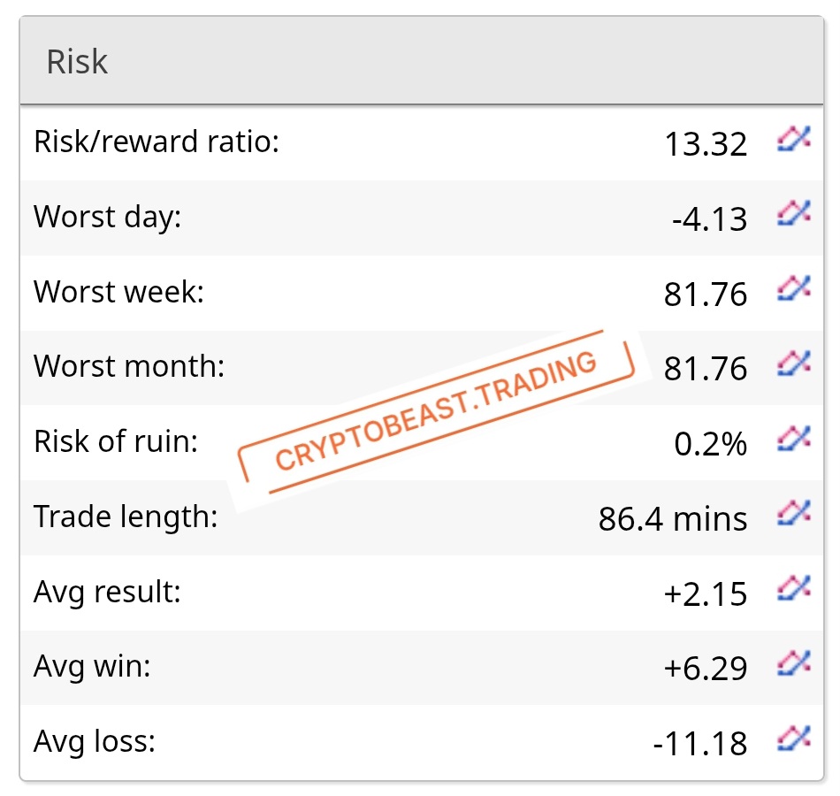The height and width of the screenshot is (796, 840).
Task: Open chart icon for Avg result
Action: pos(794,588)
